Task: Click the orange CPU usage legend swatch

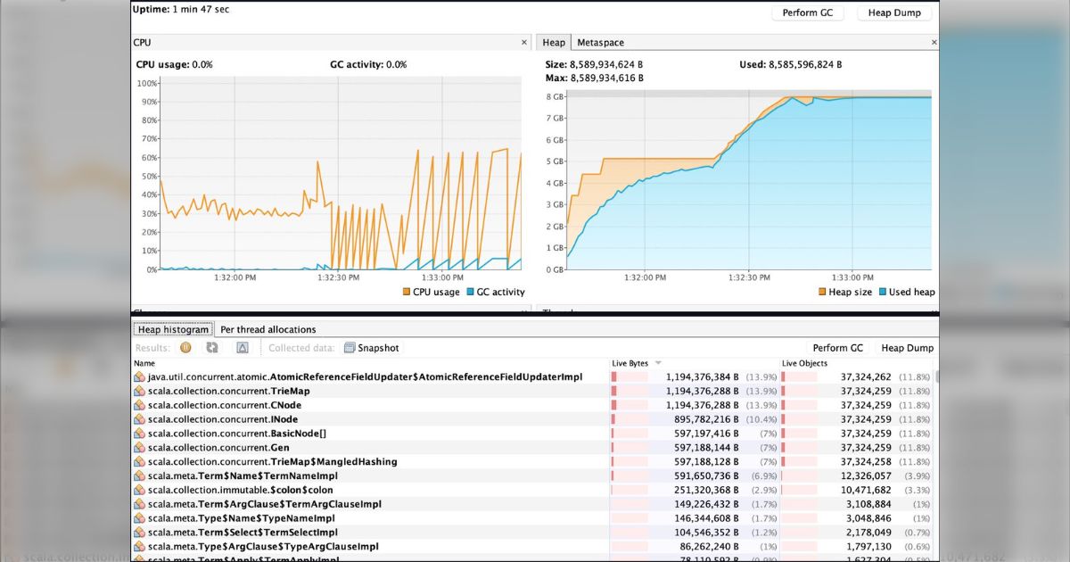Action: (407, 293)
